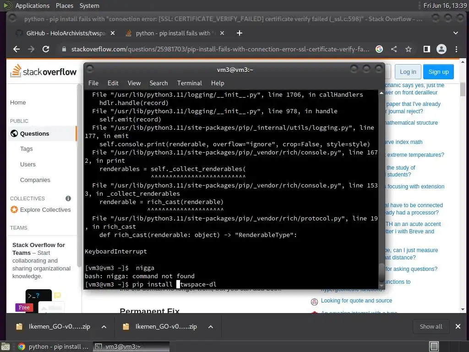469x352 pixels.
Task: Open link about asking questions
Action: (x=411, y=269)
